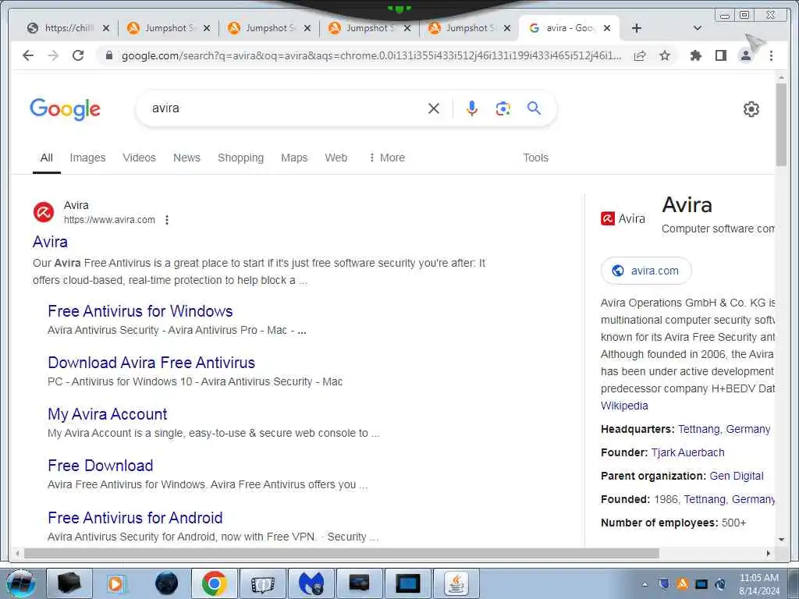Clear the Google search box text
Viewport: 799px width, 599px height.
[434, 108]
